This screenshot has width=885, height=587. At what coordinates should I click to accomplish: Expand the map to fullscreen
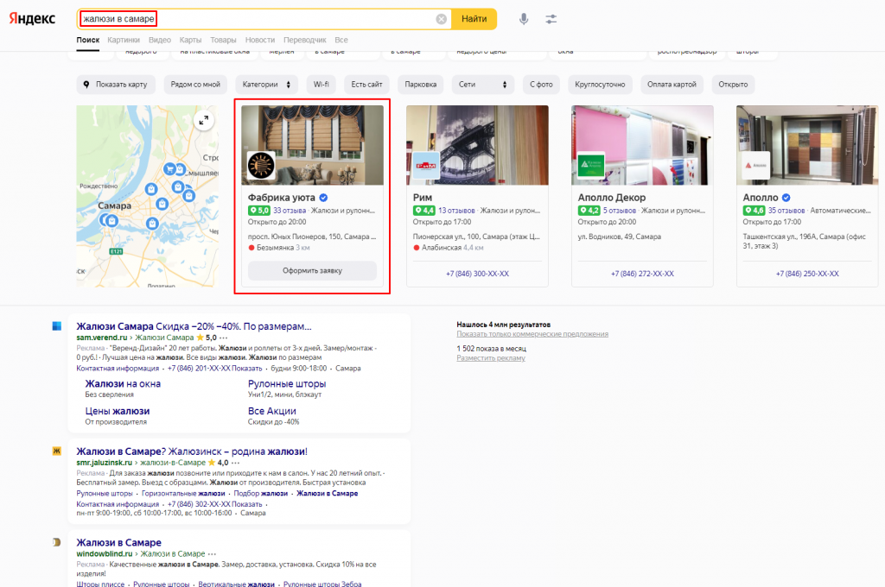coord(204,120)
